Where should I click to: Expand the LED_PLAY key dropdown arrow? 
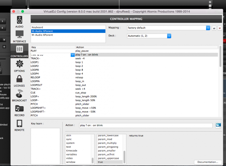(x=73, y=55)
